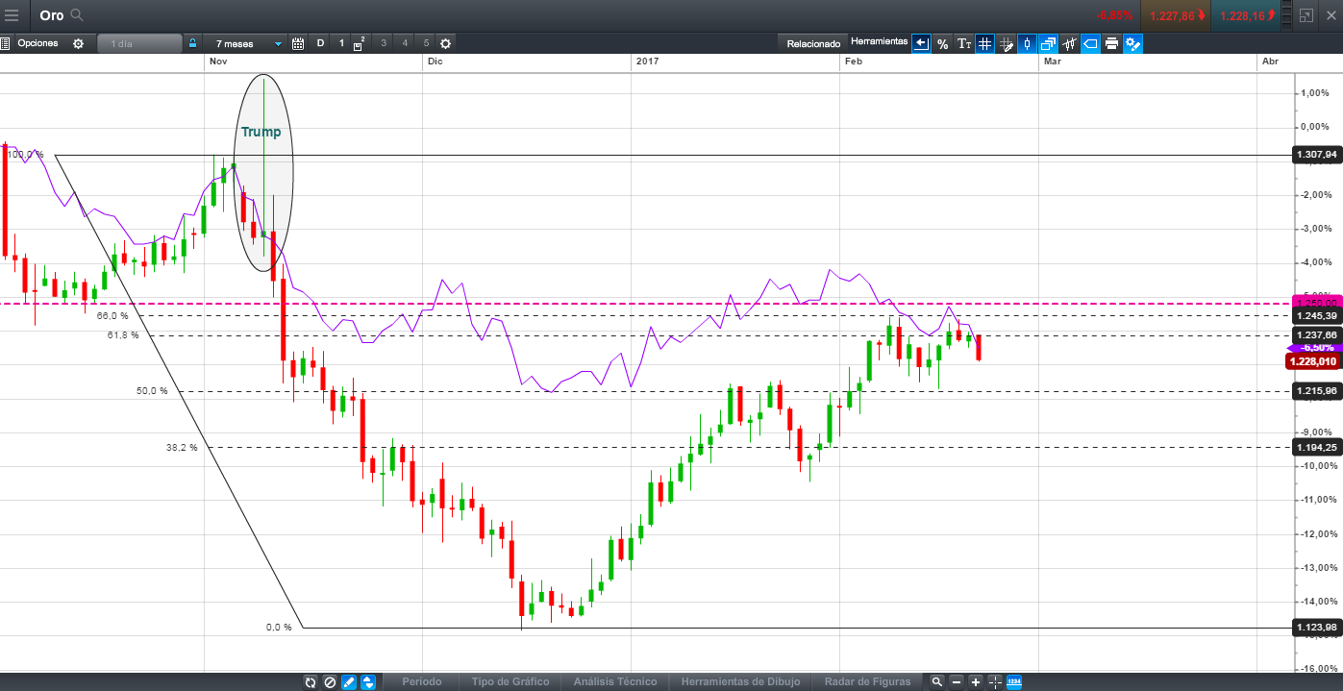Open the Opciones dropdown

point(38,43)
